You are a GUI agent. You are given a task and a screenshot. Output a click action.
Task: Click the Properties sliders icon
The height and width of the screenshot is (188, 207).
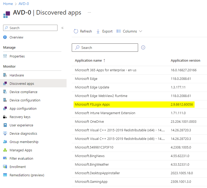[5, 56]
